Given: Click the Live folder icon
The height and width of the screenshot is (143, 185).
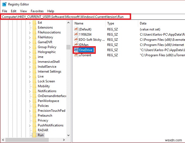Looking at the screenshot, I should pyautogui.click(x=34, y=76).
